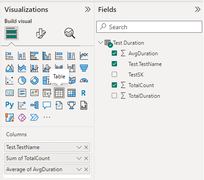This screenshot has width=204, height=180.
Task: Click the TestSK field label
Action: [x=136, y=75]
